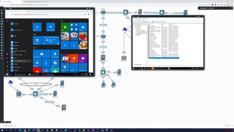
Task: Select Saved Queries in AD tree
Action: click(139, 25)
